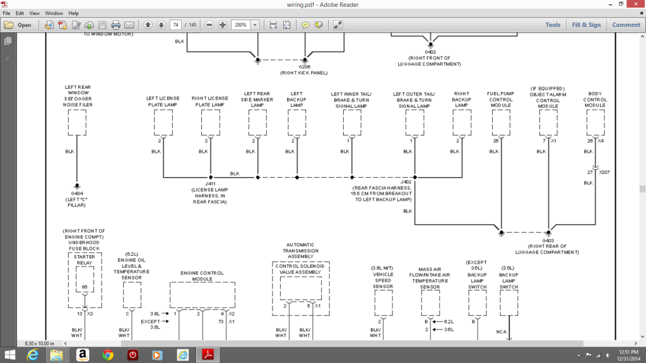Click the Print file icon
Image resolution: width=646 pixels, height=363 pixels.
[115, 25]
